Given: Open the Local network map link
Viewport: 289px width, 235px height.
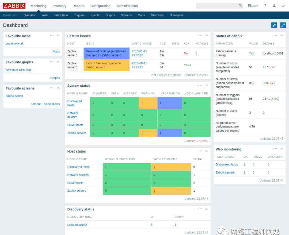Looking at the screenshot, I should point(14,44).
